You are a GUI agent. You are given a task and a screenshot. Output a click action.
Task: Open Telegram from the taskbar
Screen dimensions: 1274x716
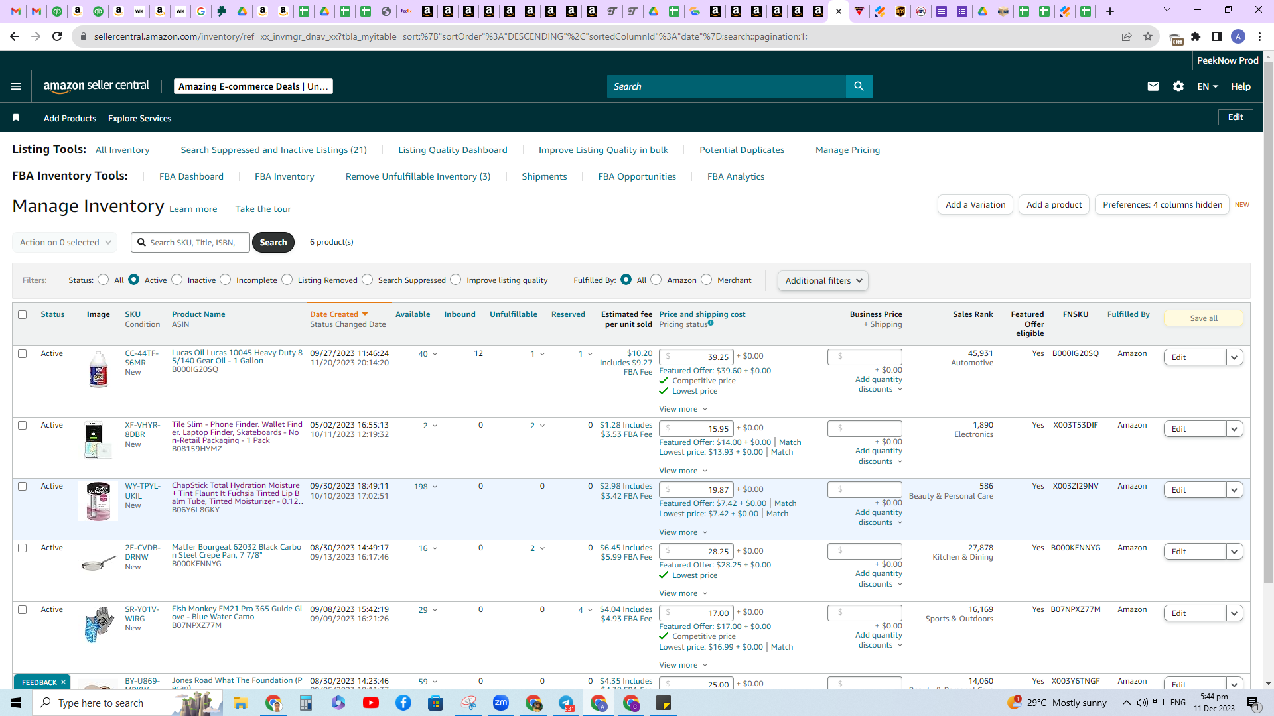566,703
